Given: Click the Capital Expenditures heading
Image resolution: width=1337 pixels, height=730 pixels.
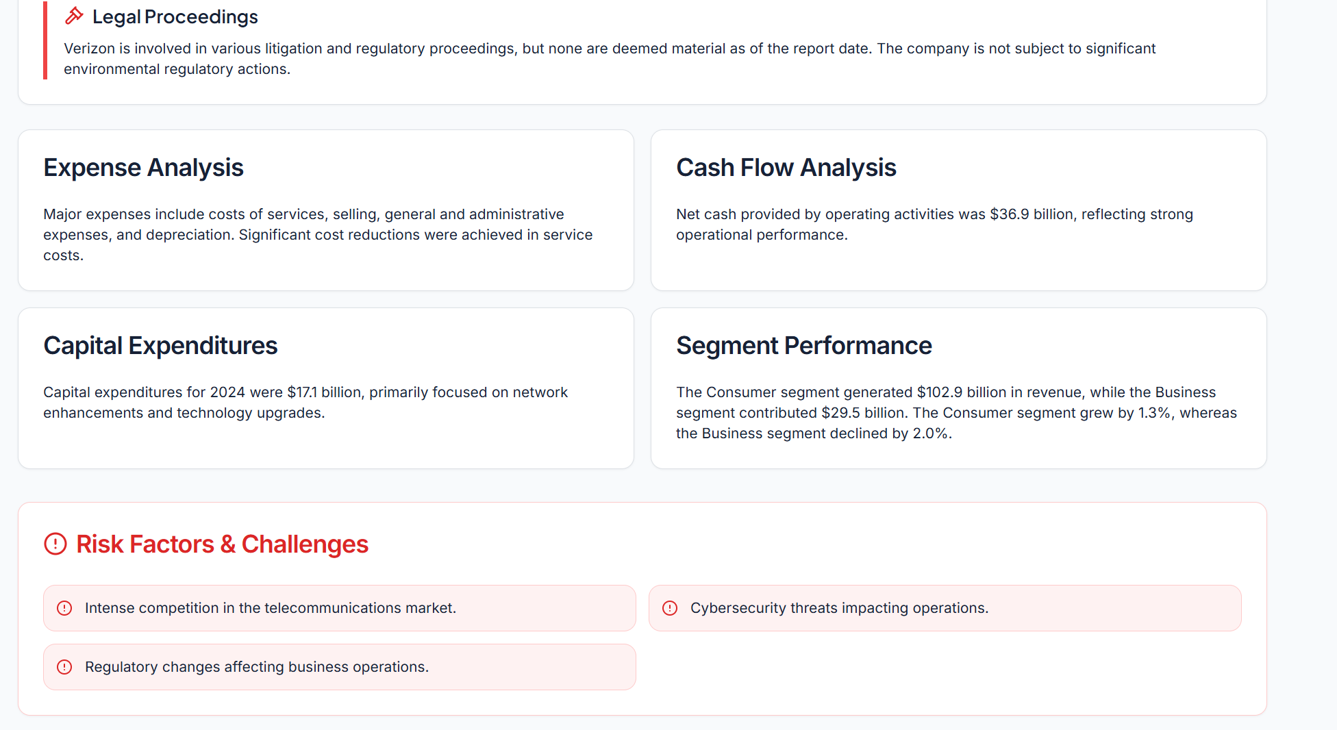Looking at the screenshot, I should [160, 346].
